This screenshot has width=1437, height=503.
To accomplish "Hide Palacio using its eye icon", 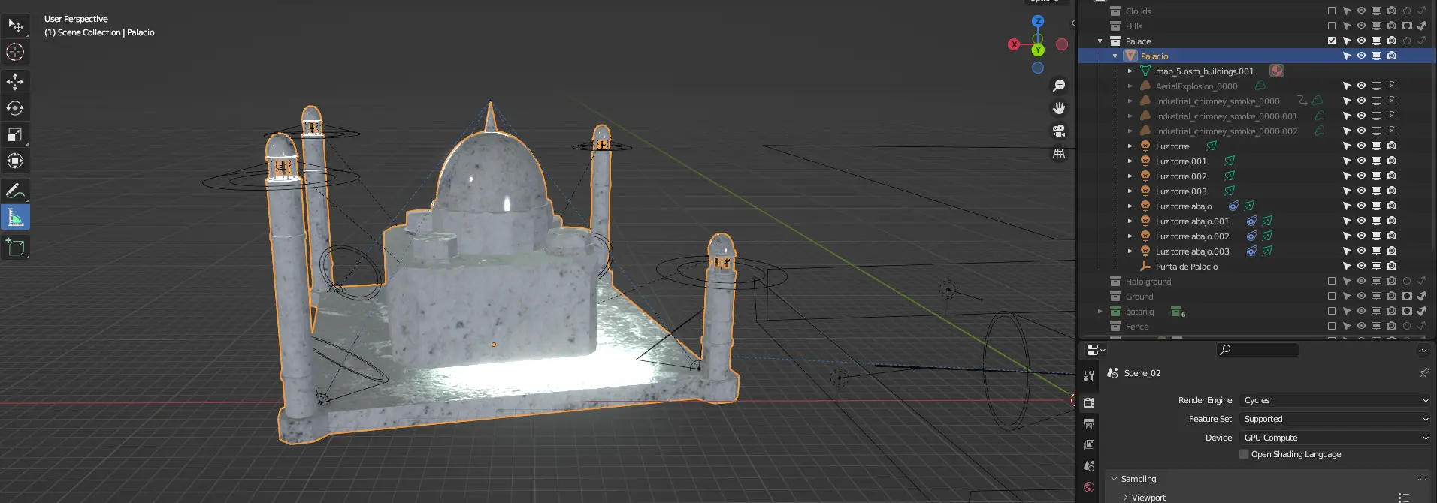I will pyautogui.click(x=1361, y=56).
